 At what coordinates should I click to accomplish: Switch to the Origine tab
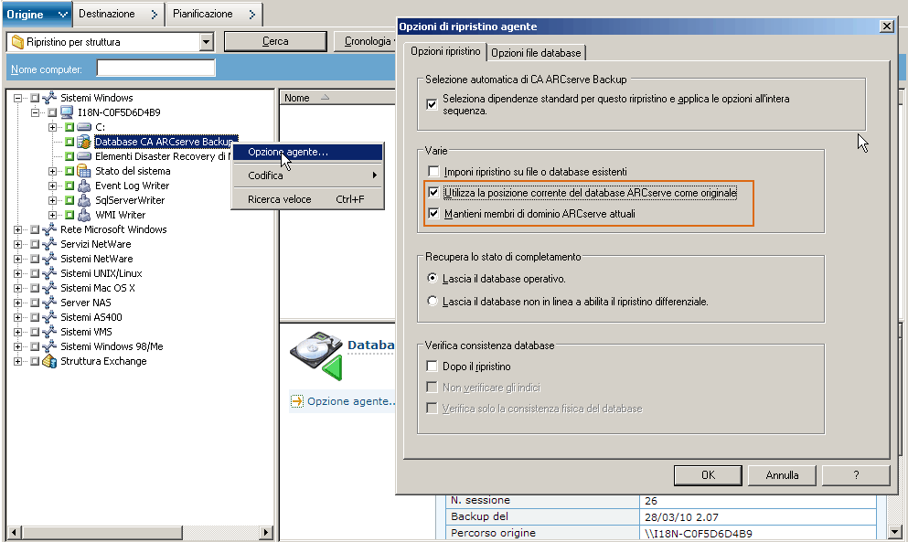coord(37,14)
